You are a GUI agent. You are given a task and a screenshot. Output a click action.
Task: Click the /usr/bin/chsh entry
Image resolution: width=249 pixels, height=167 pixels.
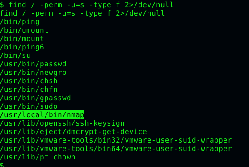(x=29, y=81)
